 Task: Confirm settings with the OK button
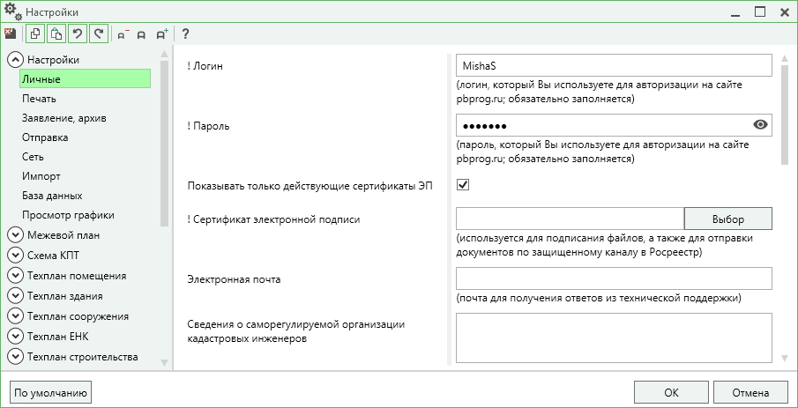point(671,392)
